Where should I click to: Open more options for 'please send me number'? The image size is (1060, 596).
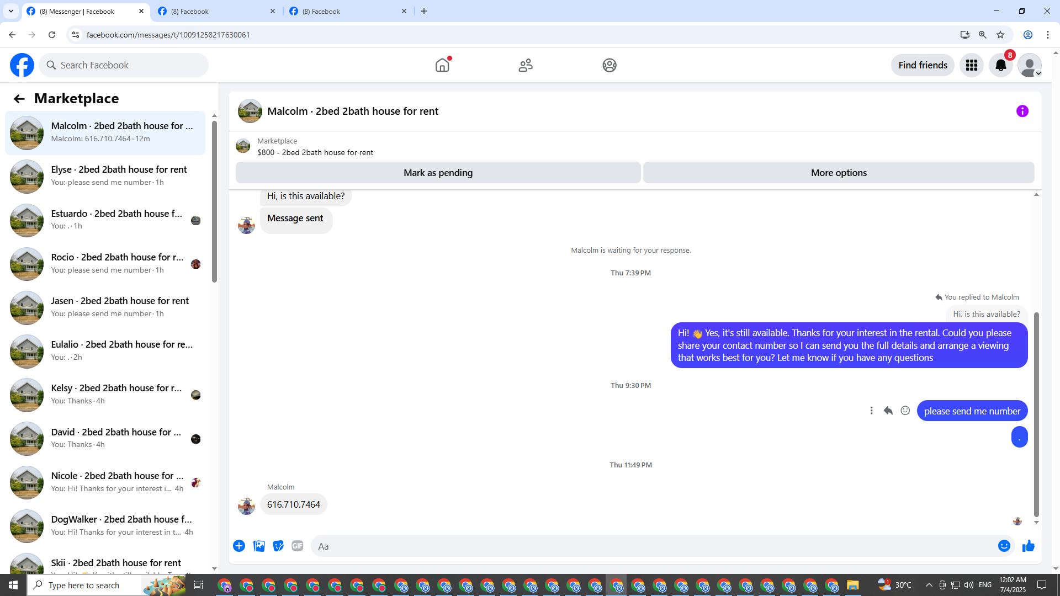point(871,411)
